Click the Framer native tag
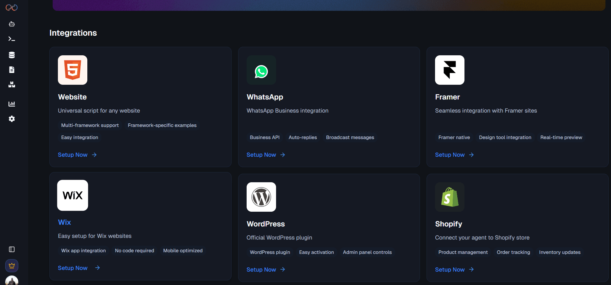The image size is (611, 285). [x=454, y=137]
